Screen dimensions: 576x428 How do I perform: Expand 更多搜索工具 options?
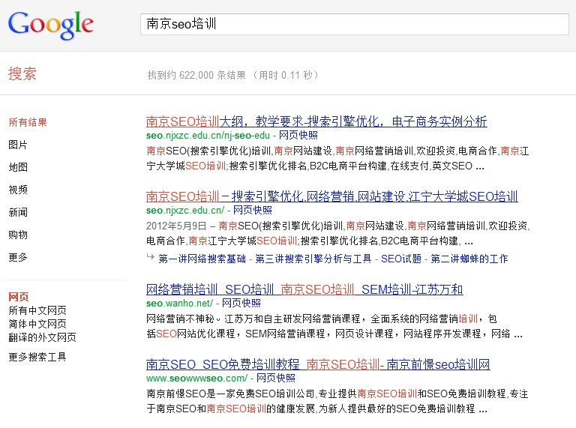pyautogui.click(x=37, y=357)
